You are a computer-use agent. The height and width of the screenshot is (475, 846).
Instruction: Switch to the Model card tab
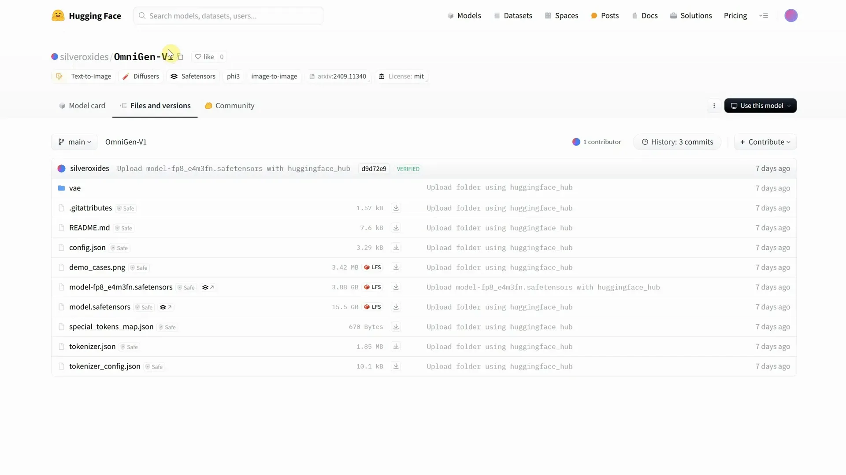tap(82, 106)
